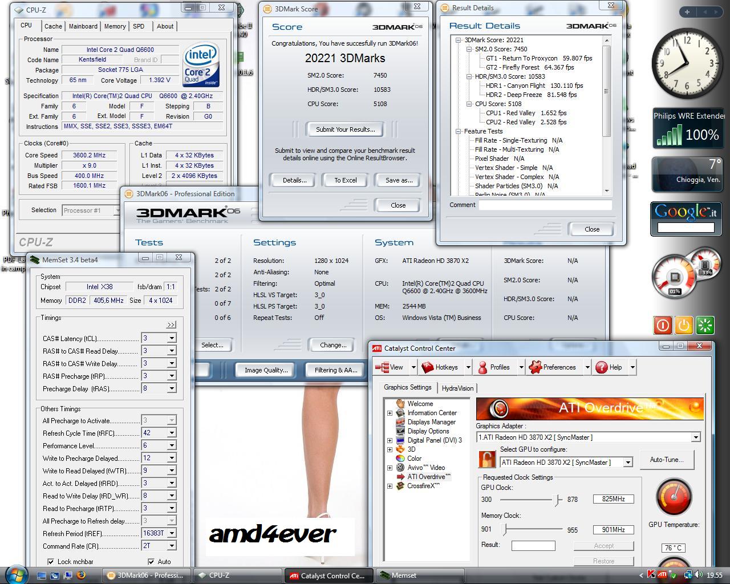
Task: Click Image Quality... button in 3DMark06
Action: (x=266, y=370)
